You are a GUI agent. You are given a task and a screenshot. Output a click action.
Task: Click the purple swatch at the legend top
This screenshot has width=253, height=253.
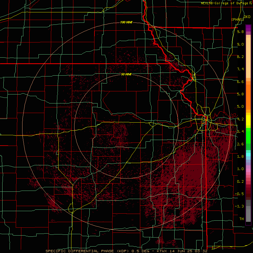[x=248, y=28]
